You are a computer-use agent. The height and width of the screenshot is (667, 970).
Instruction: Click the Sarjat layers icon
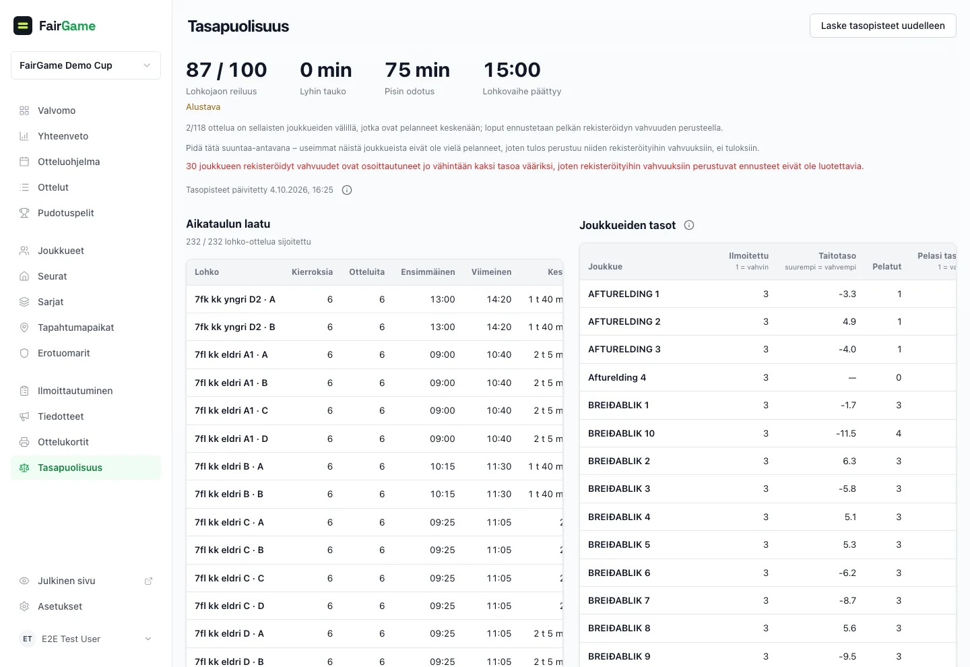[24, 302]
